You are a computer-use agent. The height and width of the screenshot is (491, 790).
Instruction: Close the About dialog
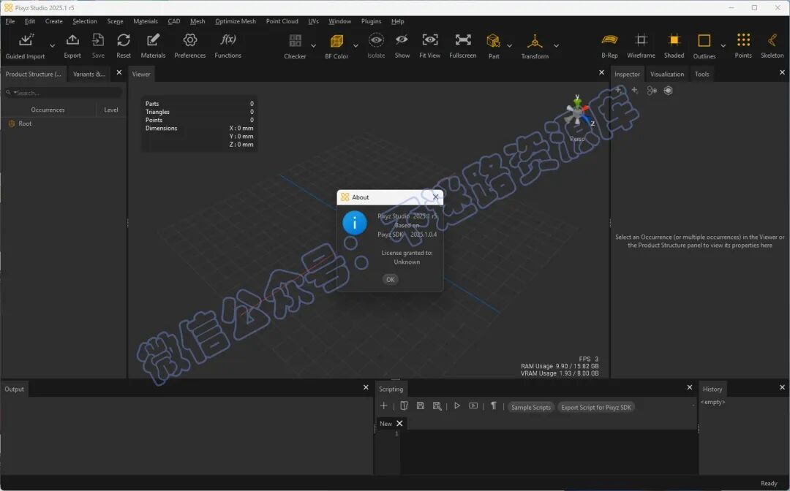[436, 197]
